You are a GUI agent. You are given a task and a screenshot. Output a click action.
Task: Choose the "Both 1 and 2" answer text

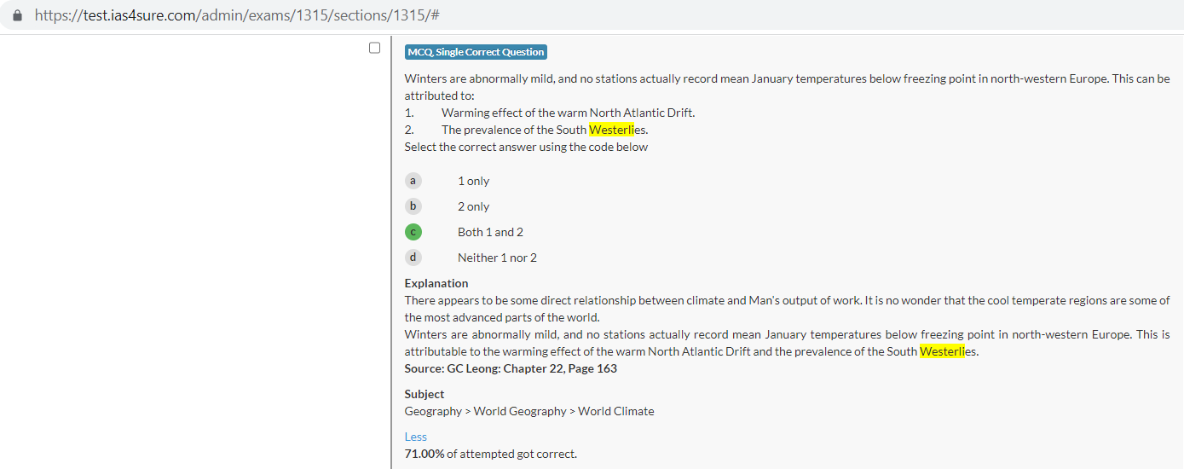point(490,232)
